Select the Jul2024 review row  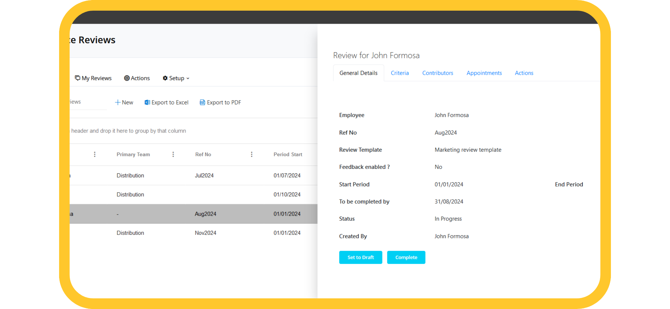204,175
